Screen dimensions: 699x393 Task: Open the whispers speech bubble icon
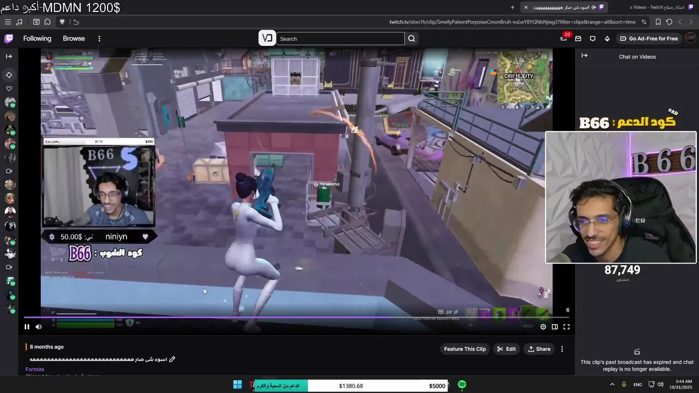coord(593,39)
